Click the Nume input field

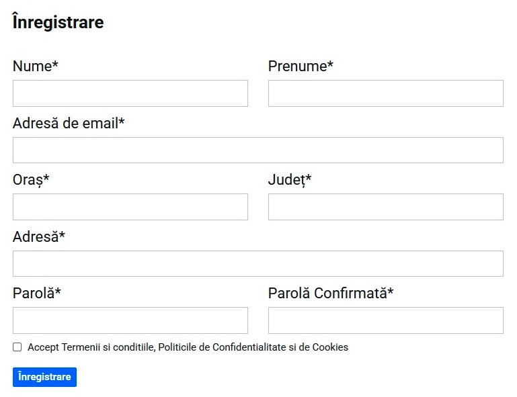130,93
